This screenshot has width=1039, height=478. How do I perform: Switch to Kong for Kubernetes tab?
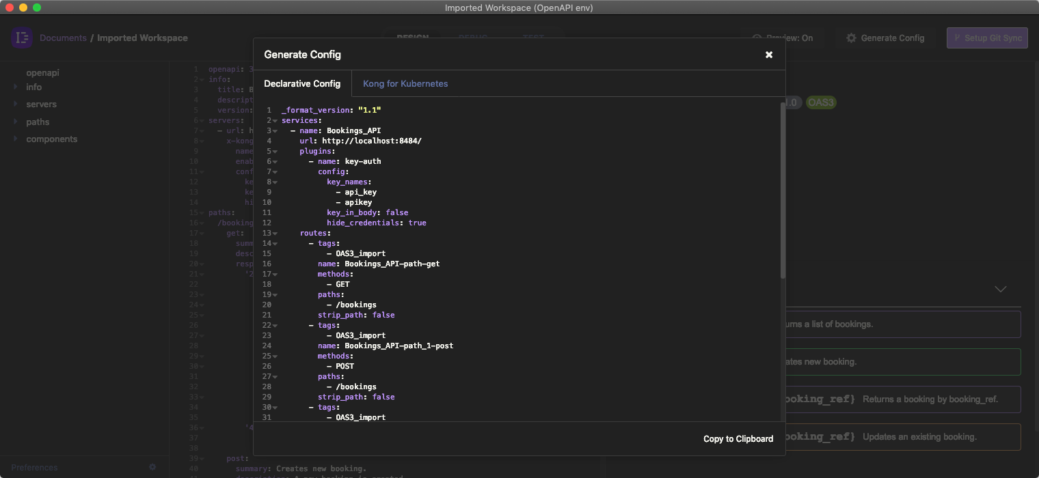(x=405, y=83)
